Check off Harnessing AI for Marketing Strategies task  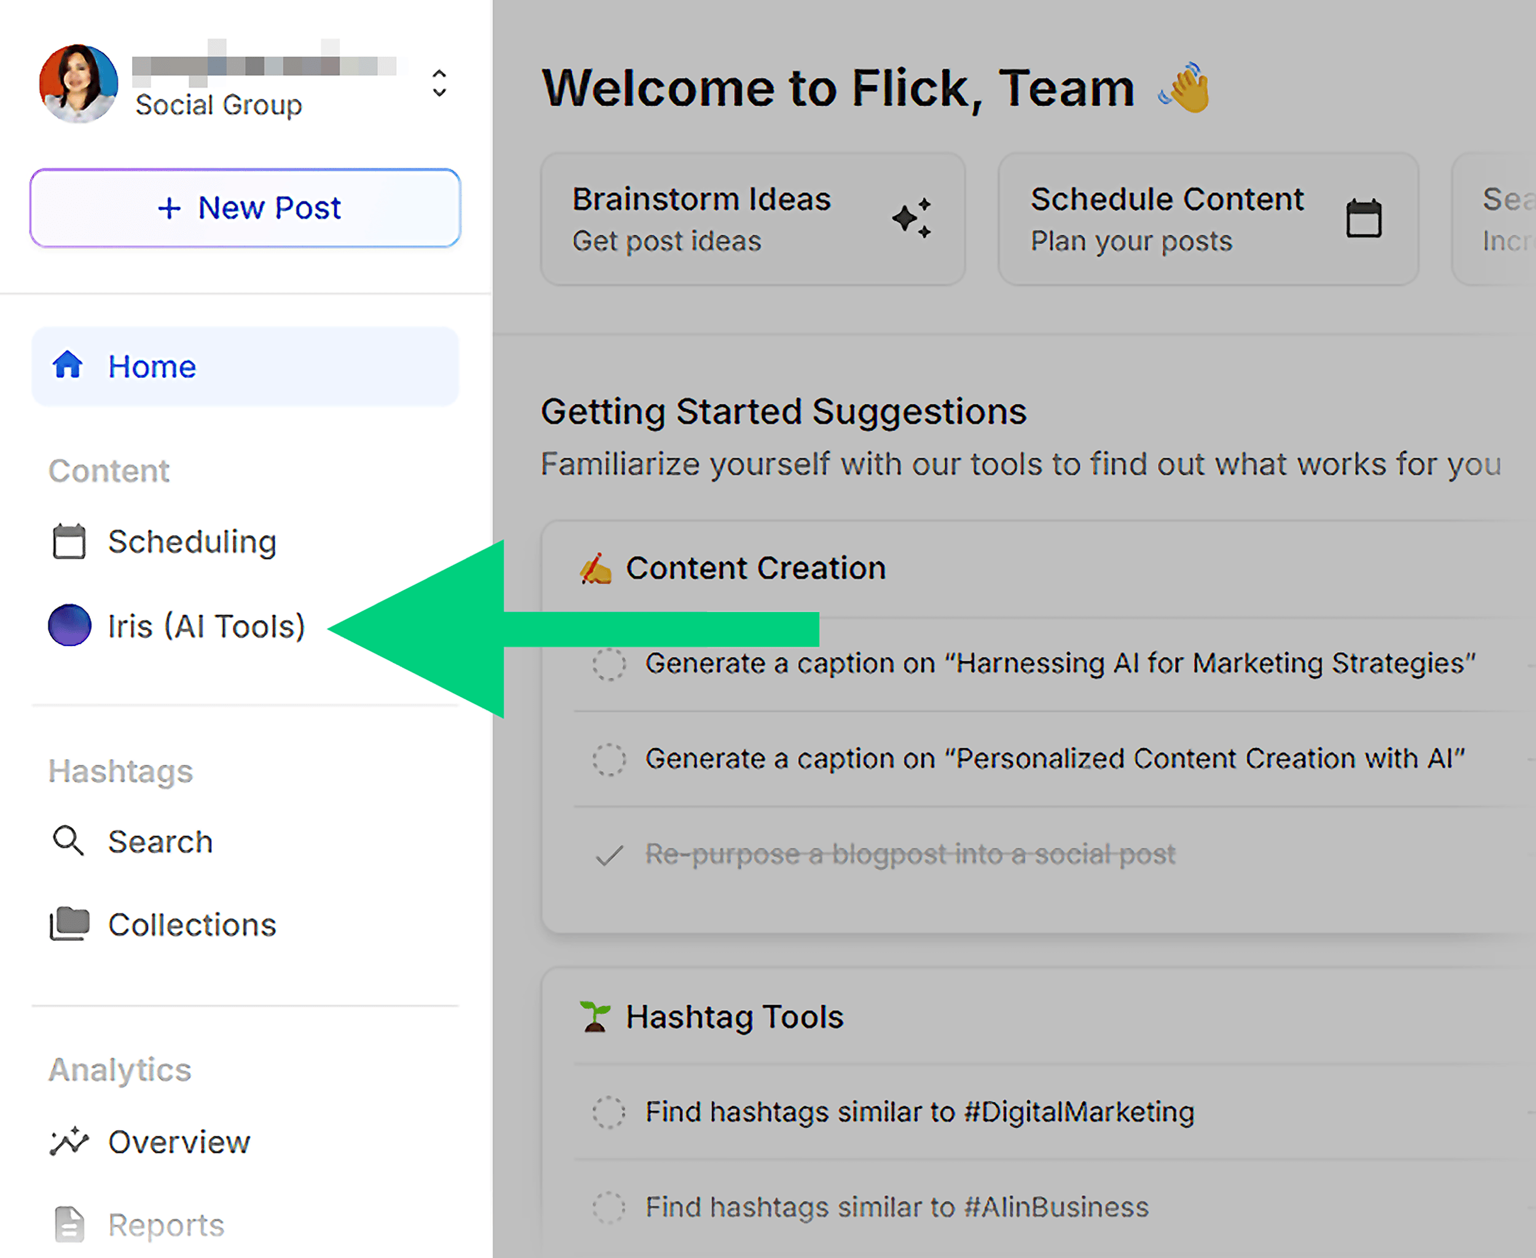click(609, 663)
